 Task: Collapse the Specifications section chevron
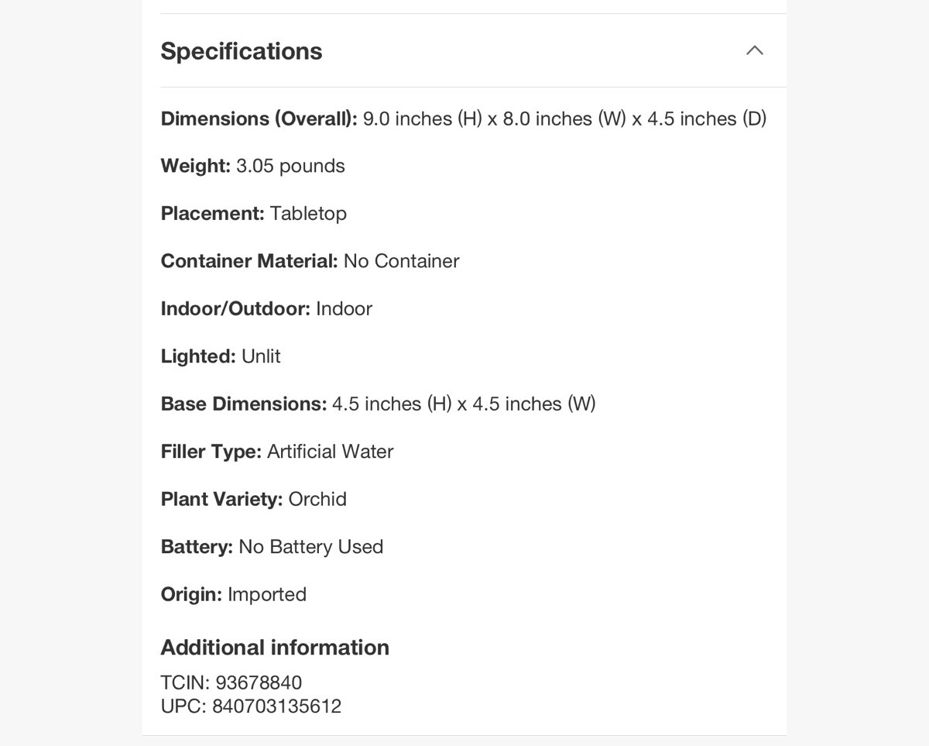(x=754, y=50)
